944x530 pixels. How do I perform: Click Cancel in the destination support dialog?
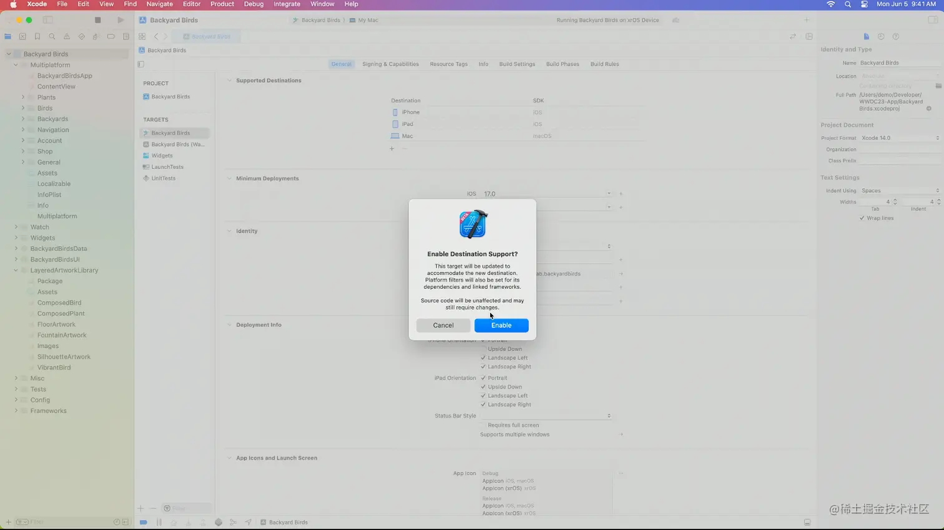point(443,325)
